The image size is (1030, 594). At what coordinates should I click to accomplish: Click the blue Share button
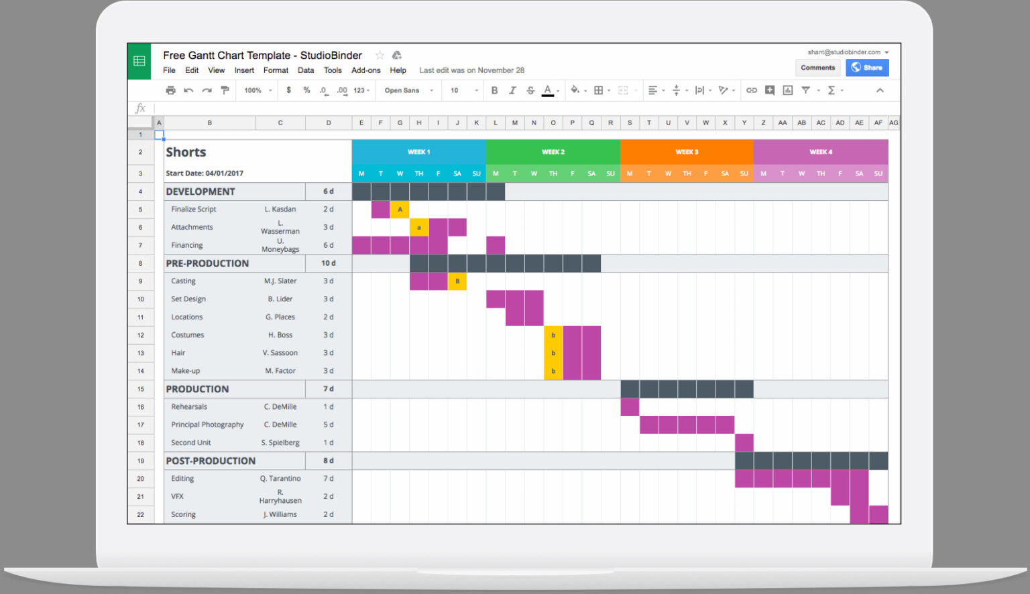[867, 68]
